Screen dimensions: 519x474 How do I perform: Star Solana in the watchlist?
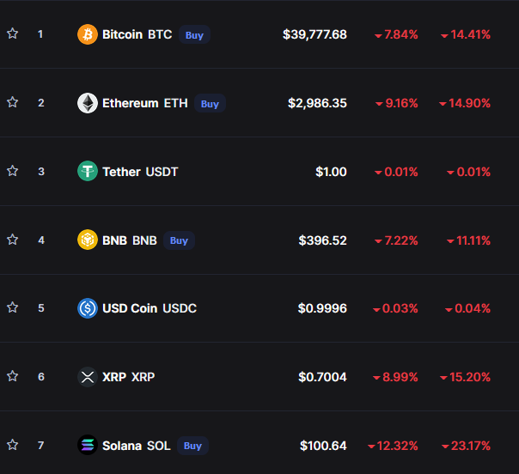click(x=13, y=445)
